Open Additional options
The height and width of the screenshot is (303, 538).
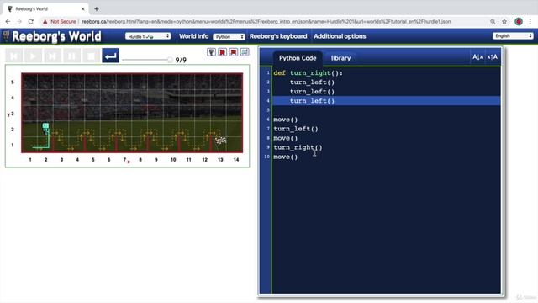pos(340,36)
